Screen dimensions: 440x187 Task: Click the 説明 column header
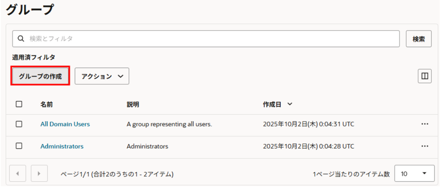[x=133, y=104]
